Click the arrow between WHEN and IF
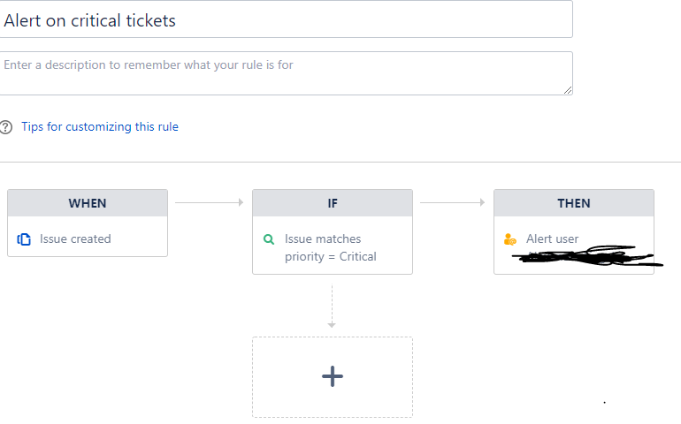The width and height of the screenshot is (681, 424). click(x=210, y=202)
